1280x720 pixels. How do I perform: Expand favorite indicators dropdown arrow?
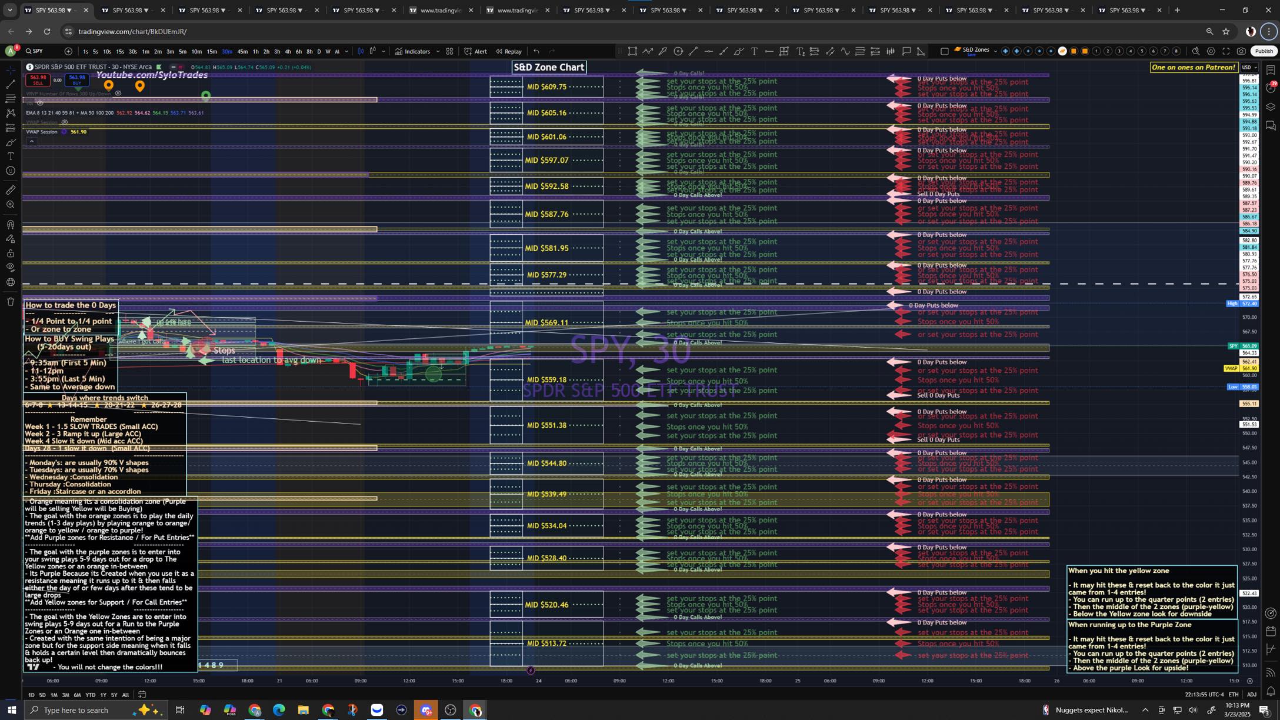(x=438, y=52)
